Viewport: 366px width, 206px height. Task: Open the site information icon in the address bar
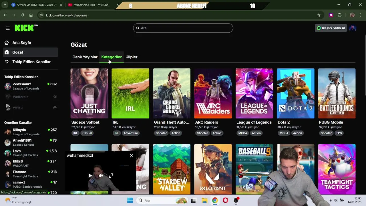[x=41, y=15]
